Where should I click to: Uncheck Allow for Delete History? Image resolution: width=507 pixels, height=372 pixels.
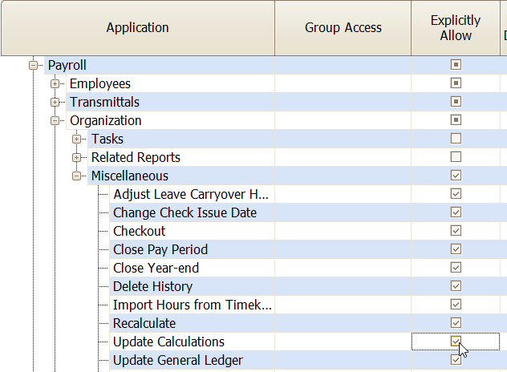[456, 285]
